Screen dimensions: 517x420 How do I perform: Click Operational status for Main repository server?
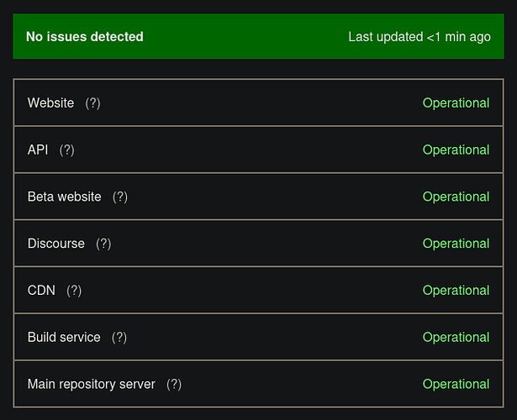tap(456, 384)
